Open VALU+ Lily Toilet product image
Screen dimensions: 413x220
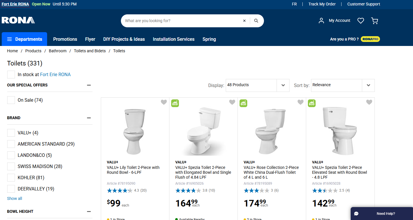[x=135, y=131]
